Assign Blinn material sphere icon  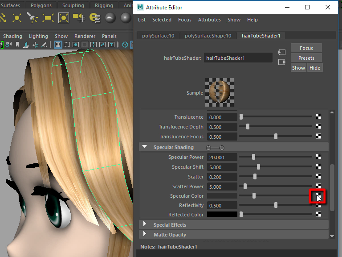(126, 18)
